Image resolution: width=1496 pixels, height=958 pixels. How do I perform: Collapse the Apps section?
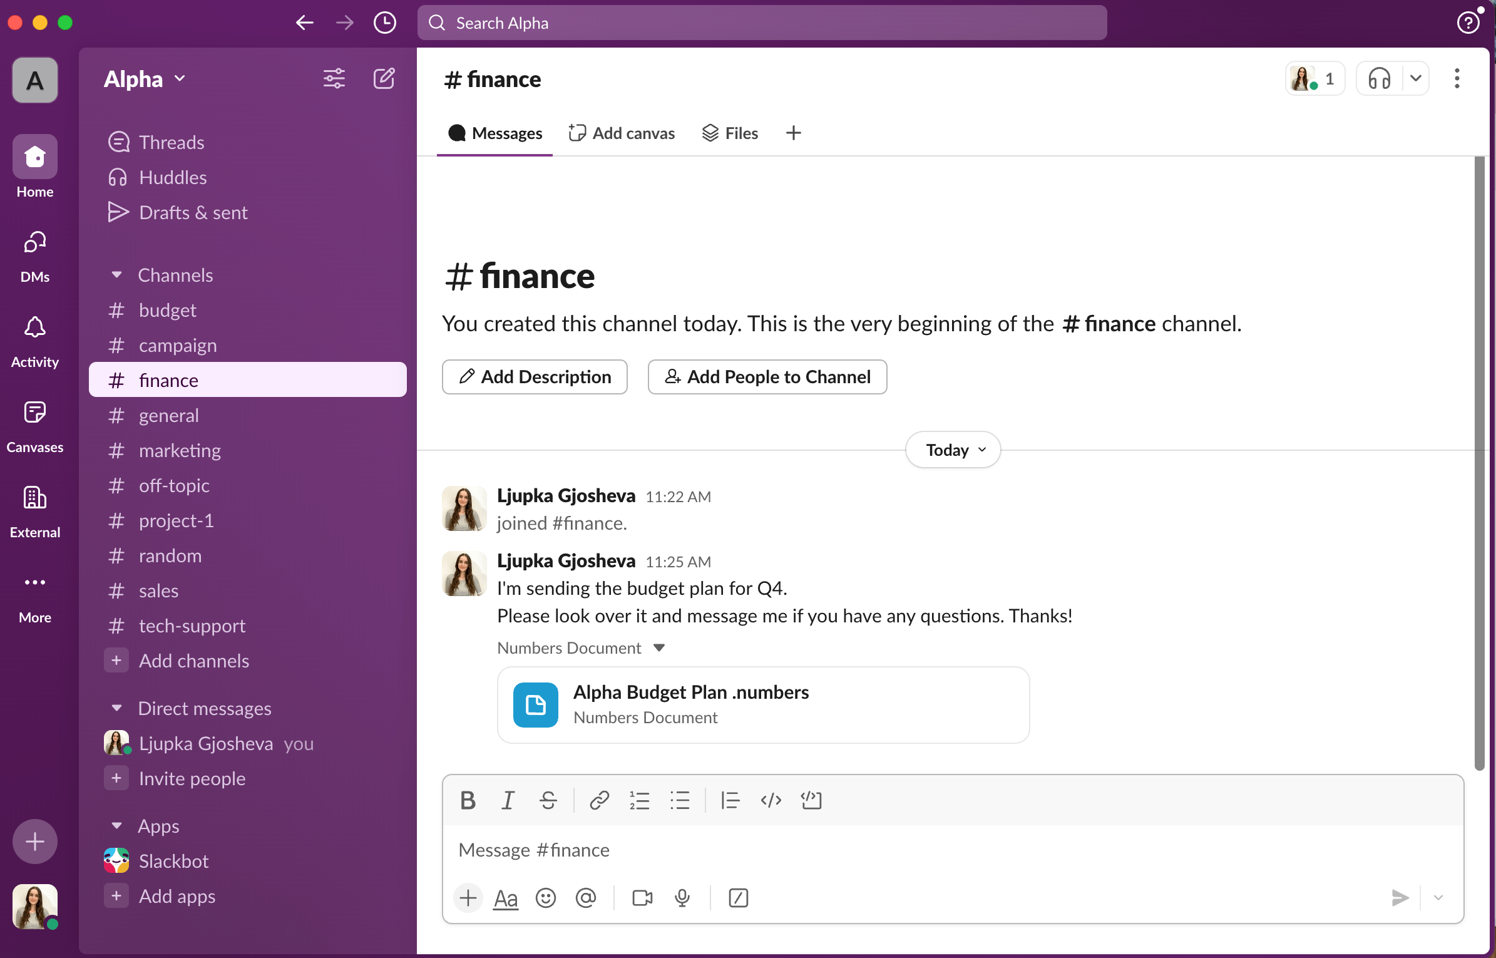(116, 826)
